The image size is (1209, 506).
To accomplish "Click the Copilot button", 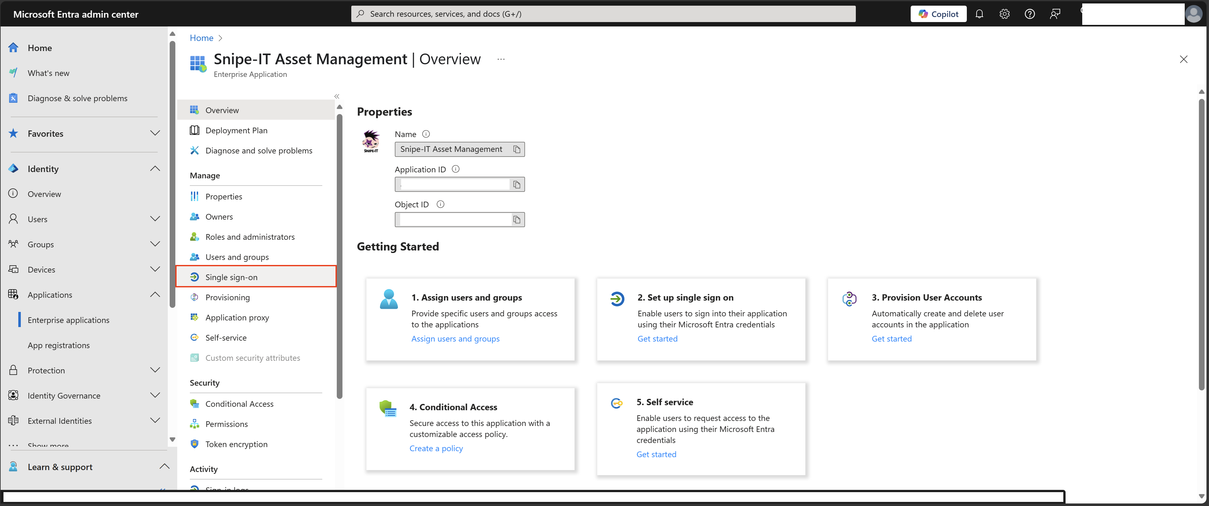I will (x=938, y=14).
